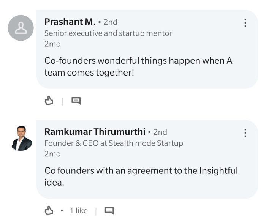Click the 2nd degree badge beside Prashant M.

tap(111, 22)
